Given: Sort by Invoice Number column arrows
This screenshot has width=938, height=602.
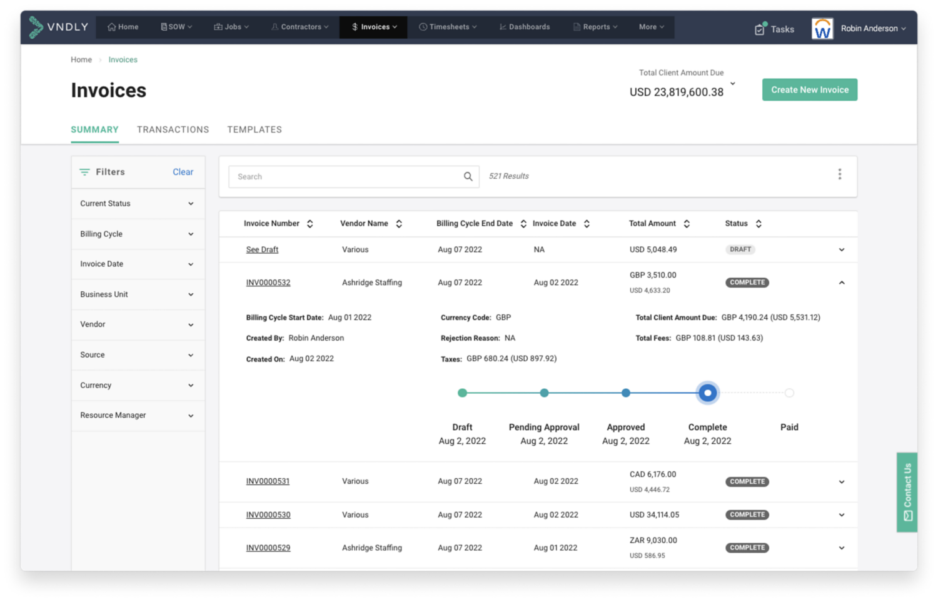Looking at the screenshot, I should coord(310,224).
